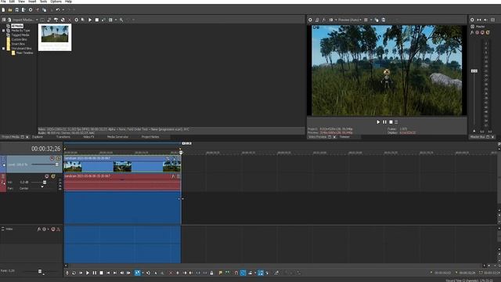Open the Tools menu
The width and height of the screenshot is (501, 282).
coord(44,2)
